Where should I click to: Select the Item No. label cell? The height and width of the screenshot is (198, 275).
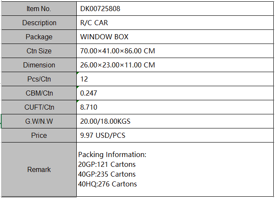coord(39,9)
